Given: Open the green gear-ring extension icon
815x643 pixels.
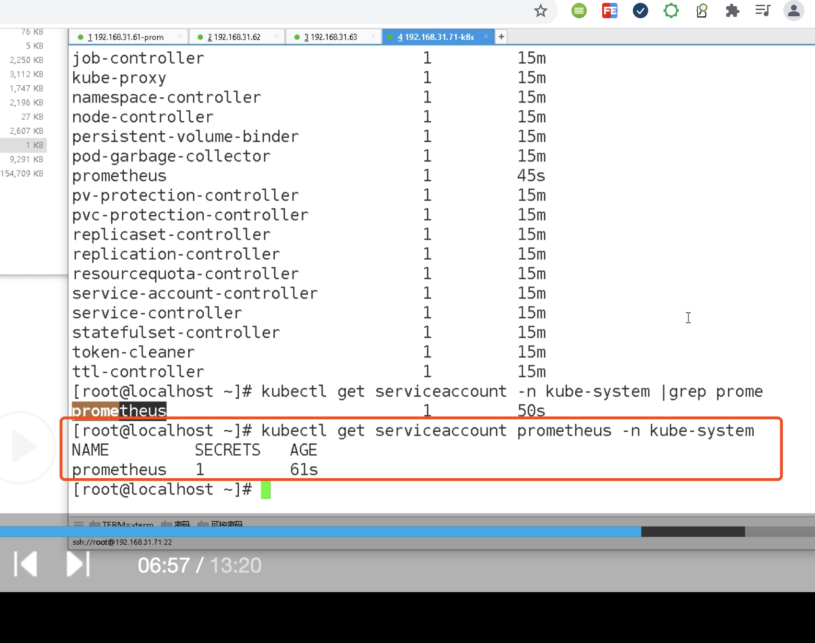Looking at the screenshot, I should tap(671, 11).
